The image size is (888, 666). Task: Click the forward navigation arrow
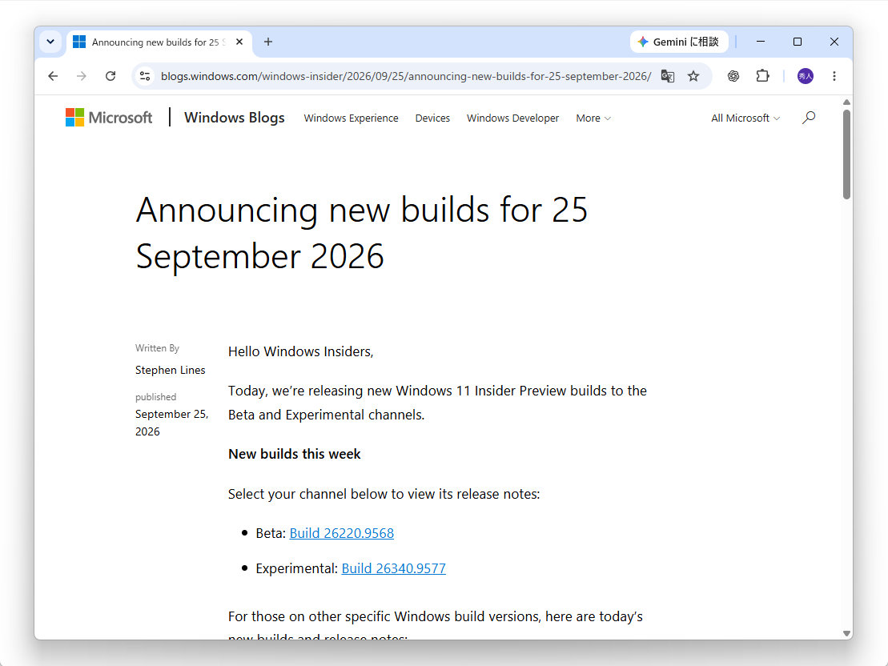(x=82, y=76)
